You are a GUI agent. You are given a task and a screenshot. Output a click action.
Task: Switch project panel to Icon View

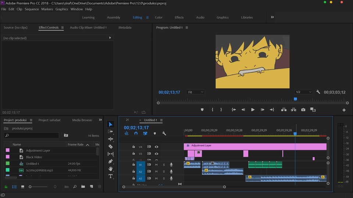(x=22, y=187)
